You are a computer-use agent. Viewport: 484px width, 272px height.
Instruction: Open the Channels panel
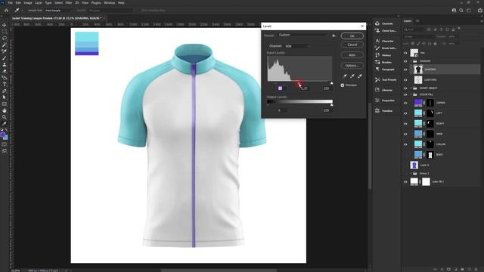[x=384, y=23]
